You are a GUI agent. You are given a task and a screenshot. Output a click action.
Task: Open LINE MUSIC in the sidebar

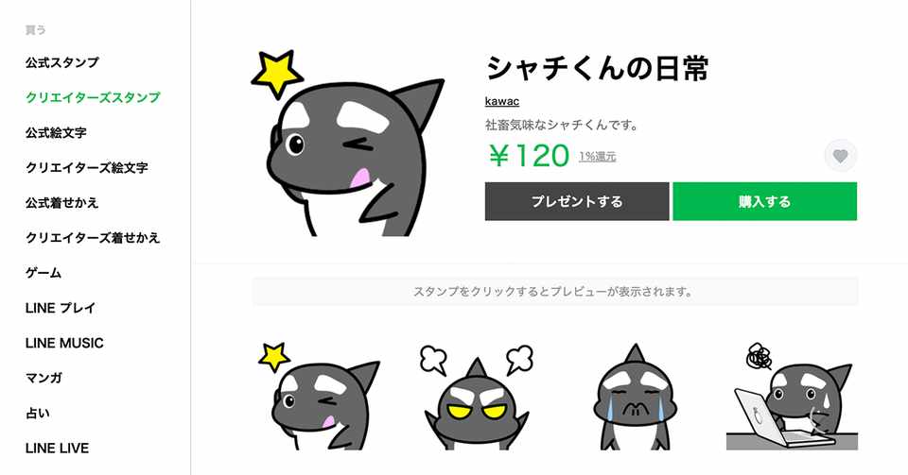pyautogui.click(x=64, y=343)
